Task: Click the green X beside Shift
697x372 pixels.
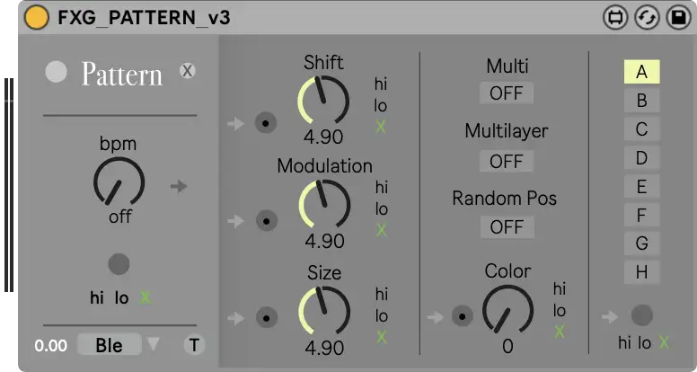Action: 381,127
